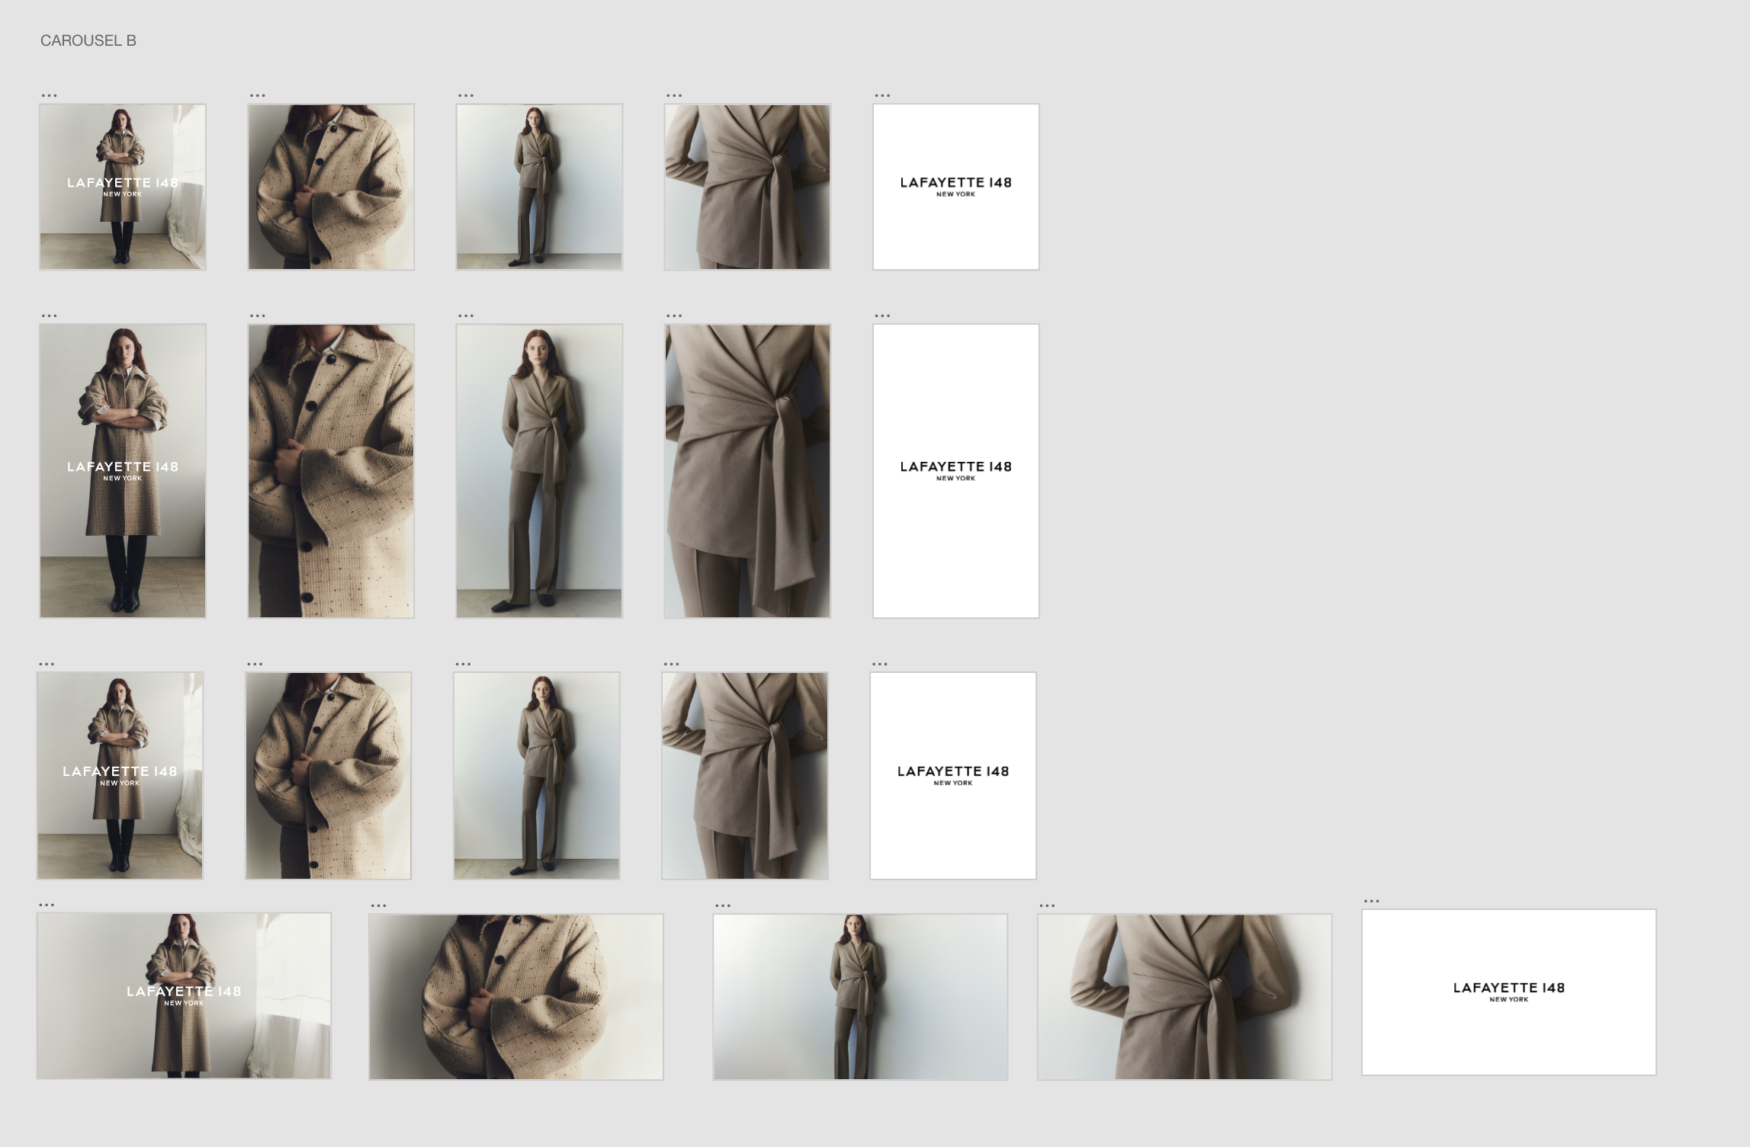Select landscape model in suit frame
This screenshot has width=1750, height=1147.
click(860, 996)
